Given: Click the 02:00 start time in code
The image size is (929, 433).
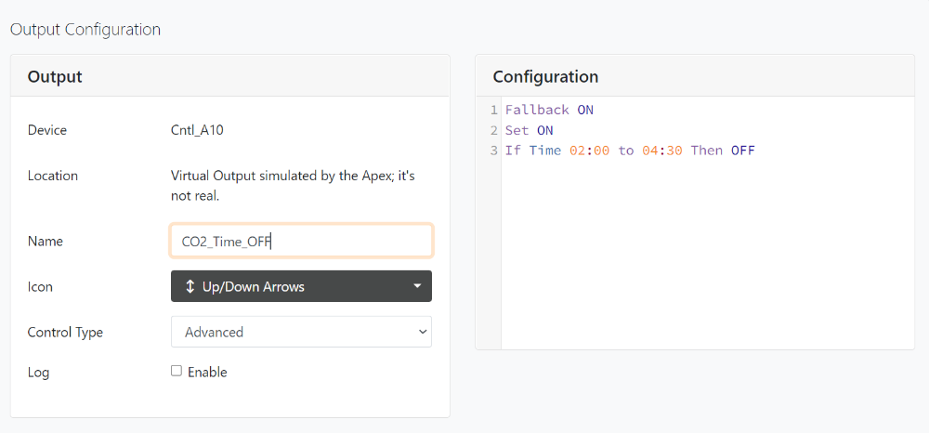Looking at the screenshot, I should [589, 150].
